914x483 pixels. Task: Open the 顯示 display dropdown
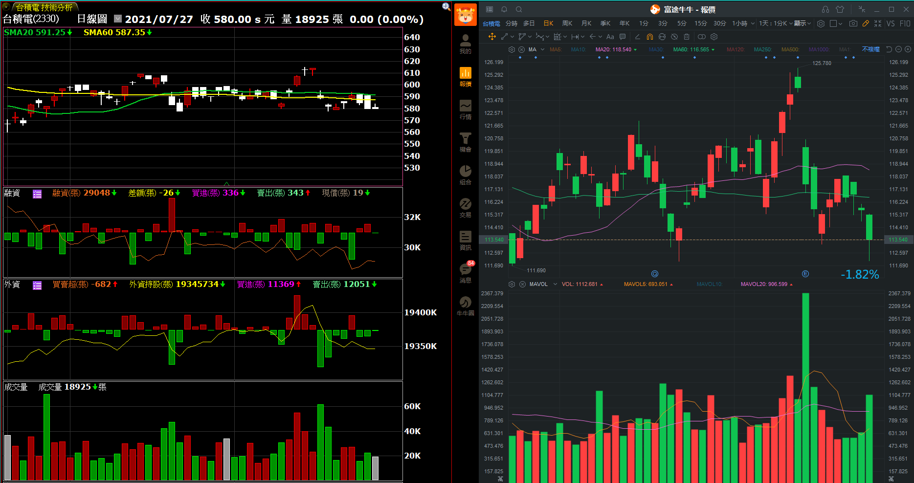pos(802,23)
